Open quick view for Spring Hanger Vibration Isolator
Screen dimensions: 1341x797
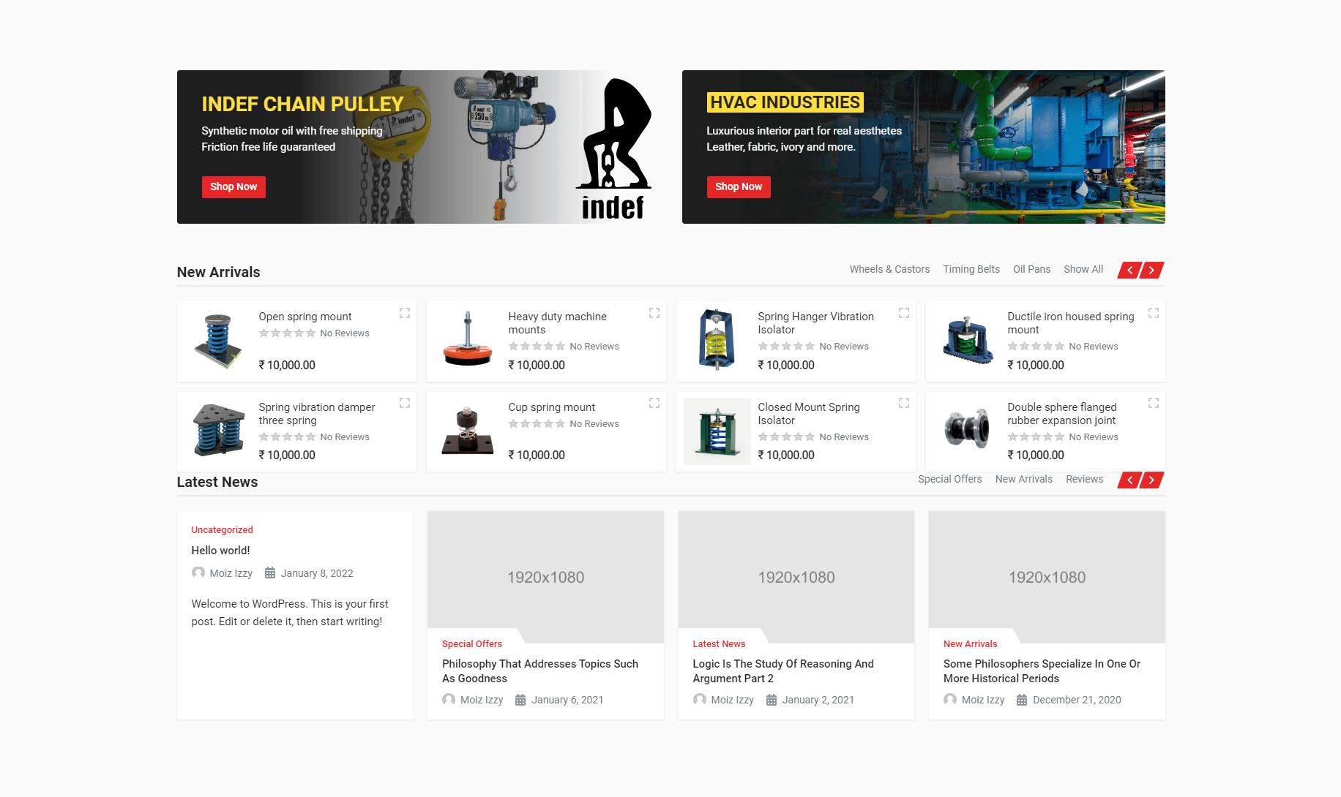904,313
